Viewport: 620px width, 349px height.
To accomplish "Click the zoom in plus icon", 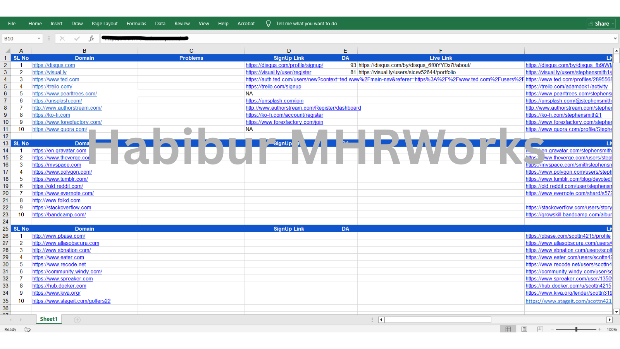I will 600,329.
